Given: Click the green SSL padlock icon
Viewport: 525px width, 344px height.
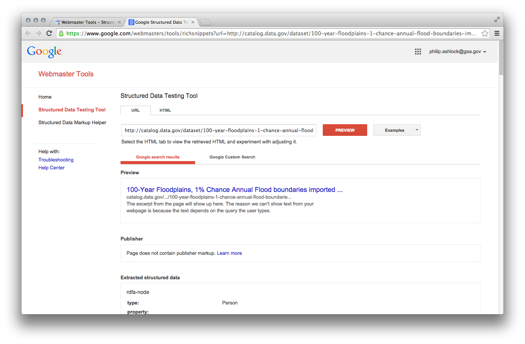Looking at the screenshot, I should 61,33.
